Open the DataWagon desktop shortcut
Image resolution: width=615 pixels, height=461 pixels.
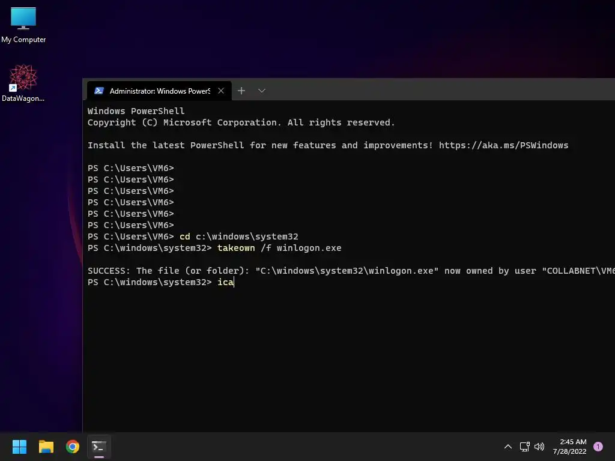(x=23, y=83)
